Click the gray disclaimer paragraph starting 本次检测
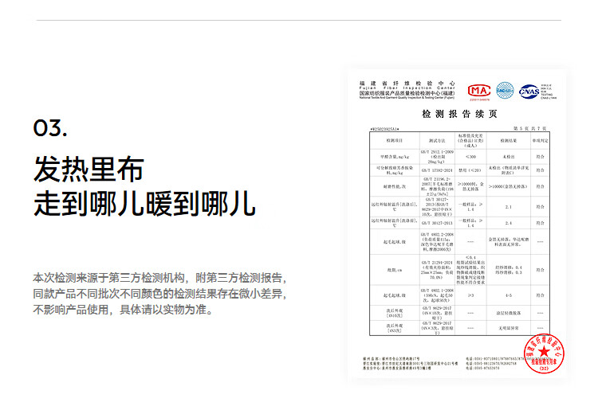 coord(159,294)
